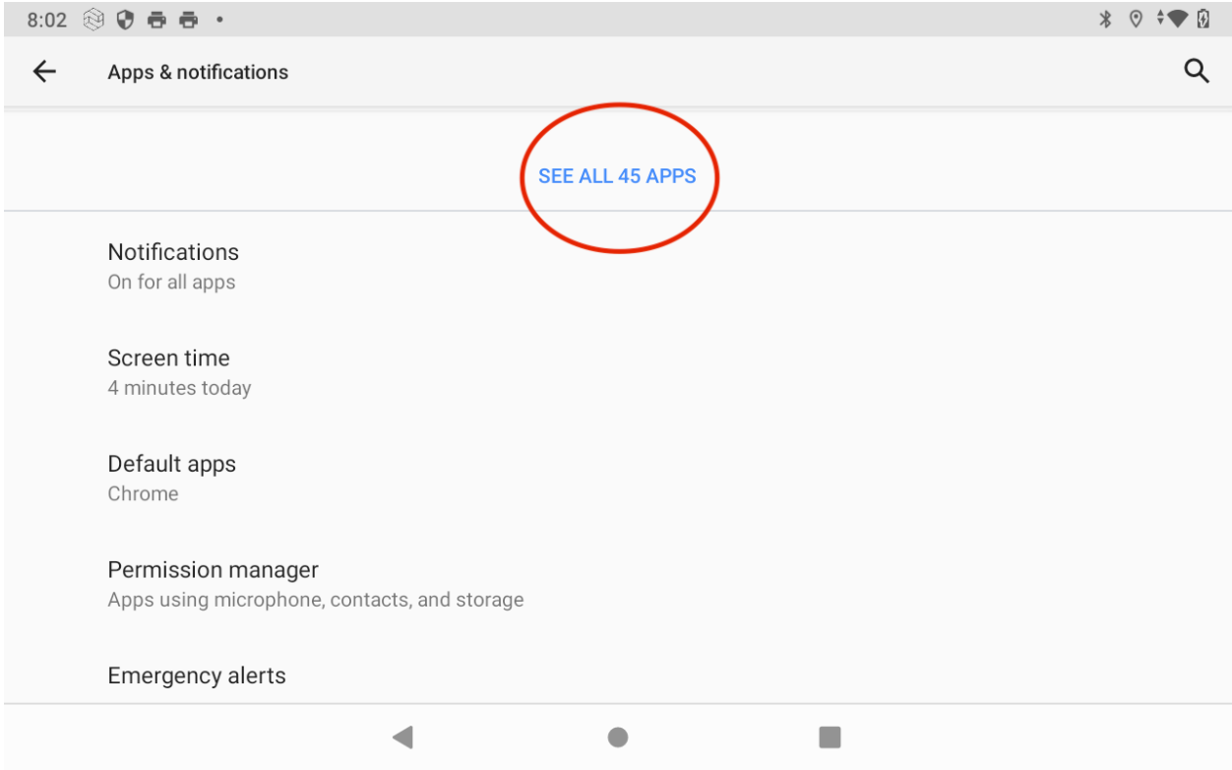Image resolution: width=1232 pixels, height=770 pixels.
Task: Tap the shield icon in the status bar
Action: [125, 19]
